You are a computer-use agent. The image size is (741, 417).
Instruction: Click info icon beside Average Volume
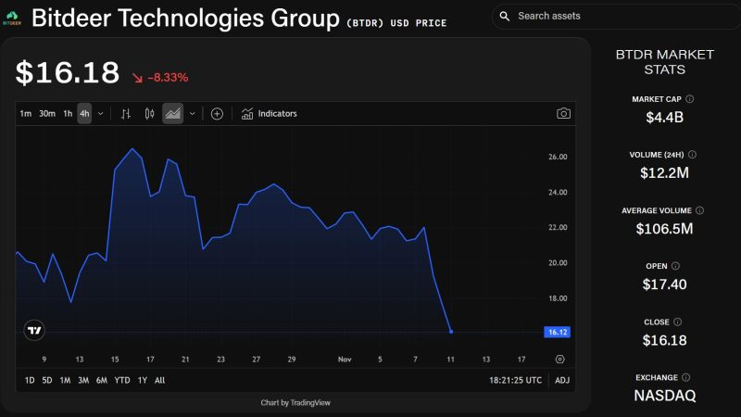tap(699, 210)
